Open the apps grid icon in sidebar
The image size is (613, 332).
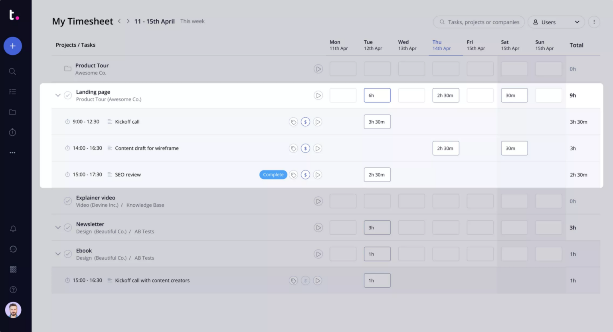tap(13, 269)
